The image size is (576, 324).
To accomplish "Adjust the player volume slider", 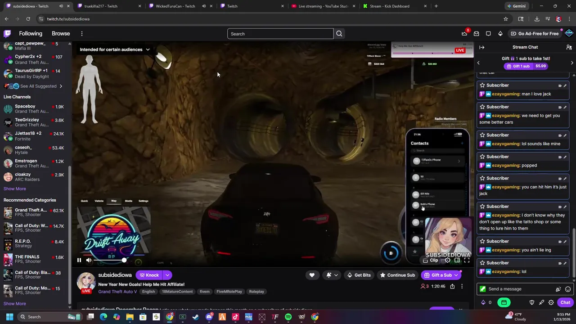I will (110, 260).
